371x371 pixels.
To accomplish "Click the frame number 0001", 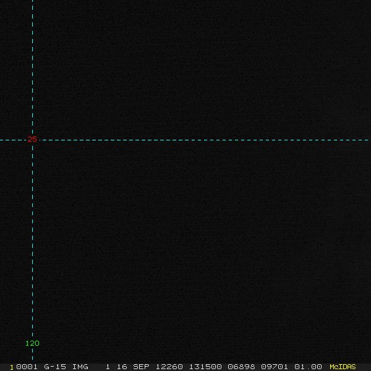I will [27, 367].
